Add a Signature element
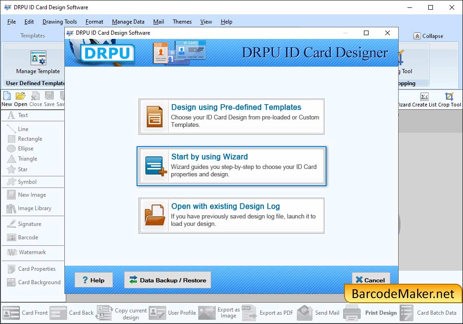 [x=24, y=224]
